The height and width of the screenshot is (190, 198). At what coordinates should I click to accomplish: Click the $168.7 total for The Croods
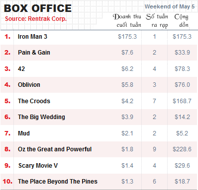click(182, 101)
